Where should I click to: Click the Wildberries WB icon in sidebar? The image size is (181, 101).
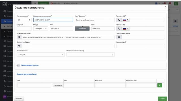click(x=5, y=97)
